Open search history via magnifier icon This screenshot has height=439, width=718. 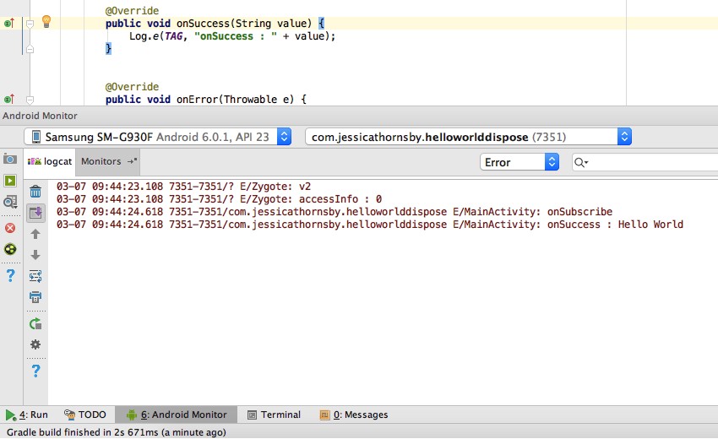pos(580,162)
